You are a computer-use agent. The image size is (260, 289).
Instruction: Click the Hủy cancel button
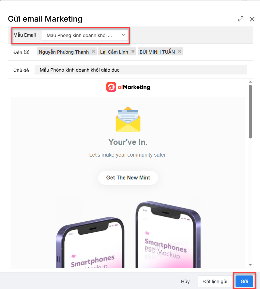coord(185,281)
